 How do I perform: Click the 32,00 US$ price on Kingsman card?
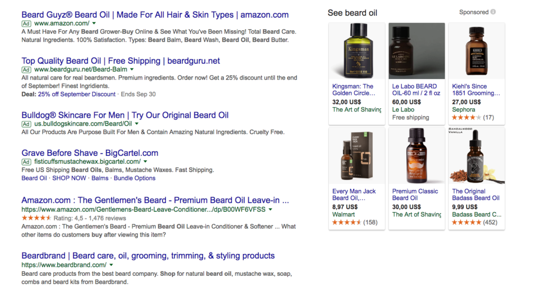click(347, 102)
